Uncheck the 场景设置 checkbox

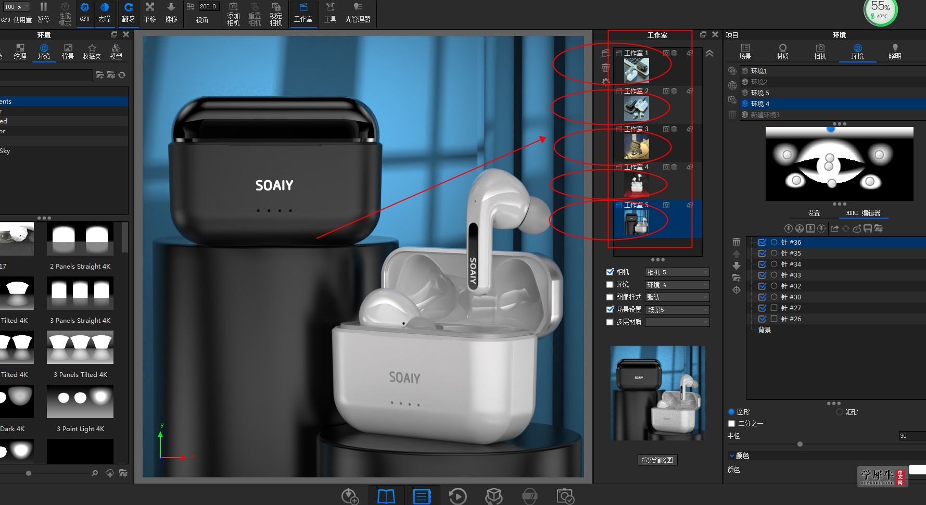pos(610,309)
